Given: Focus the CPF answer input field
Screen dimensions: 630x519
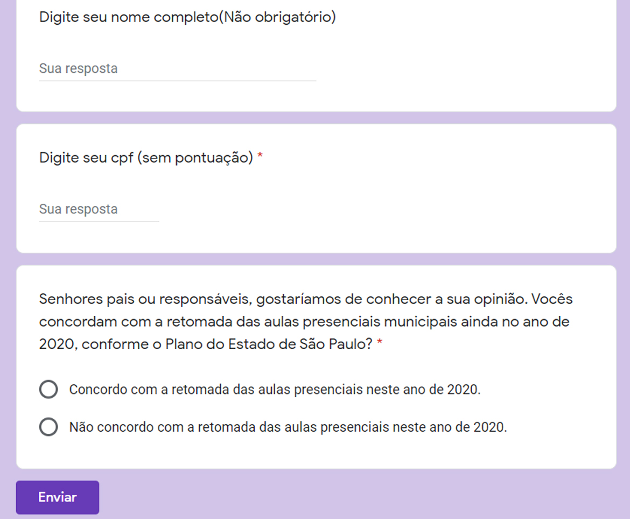Looking at the screenshot, I should (99, 209).
